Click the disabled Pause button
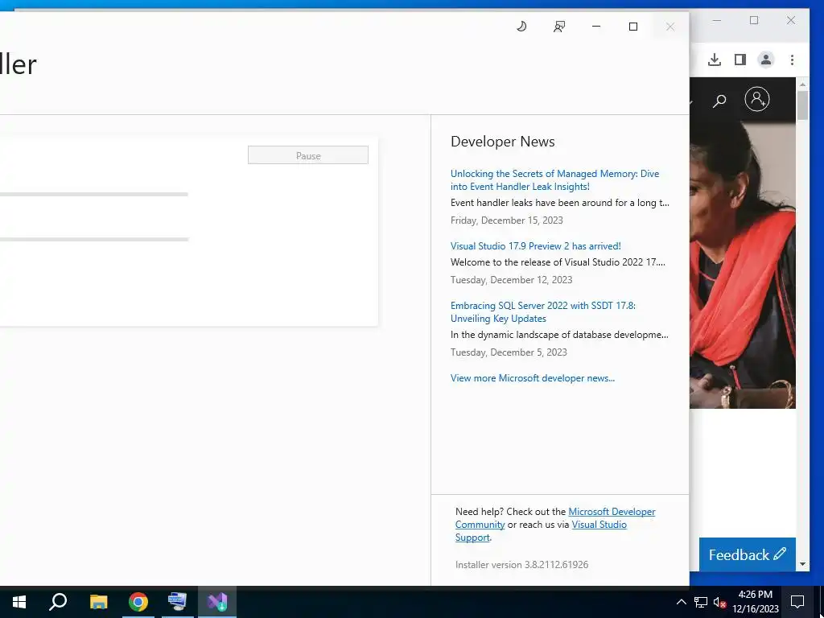Image resolution: width=824 pixels, height=618 pixels. (x=308, y=155)
